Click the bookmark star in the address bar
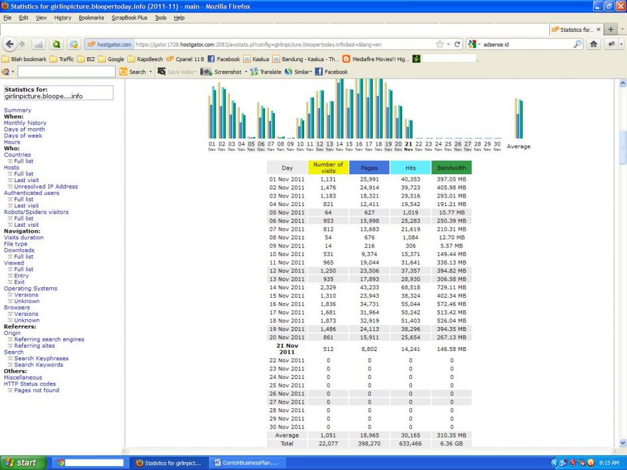This screenshot has width=627, height=470. click(439, 45)
